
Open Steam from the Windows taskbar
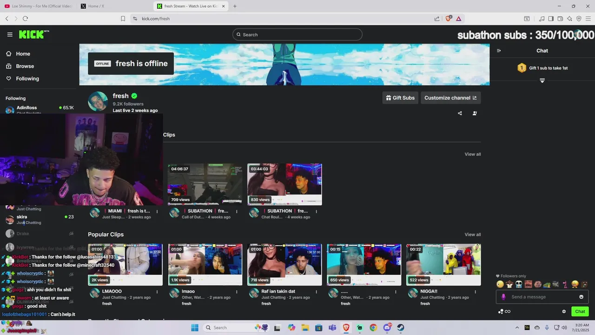pyautogui.click(x=401, y=328)
